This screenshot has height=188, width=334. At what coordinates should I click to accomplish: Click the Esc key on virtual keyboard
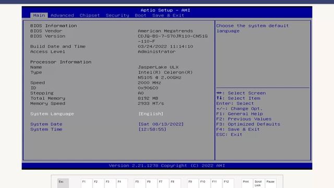(63, 183)
